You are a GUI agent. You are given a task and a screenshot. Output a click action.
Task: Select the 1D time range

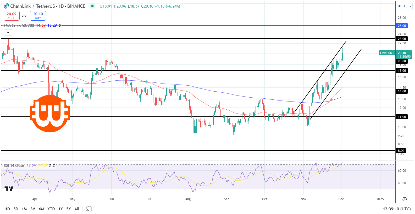tap(8, 209)
